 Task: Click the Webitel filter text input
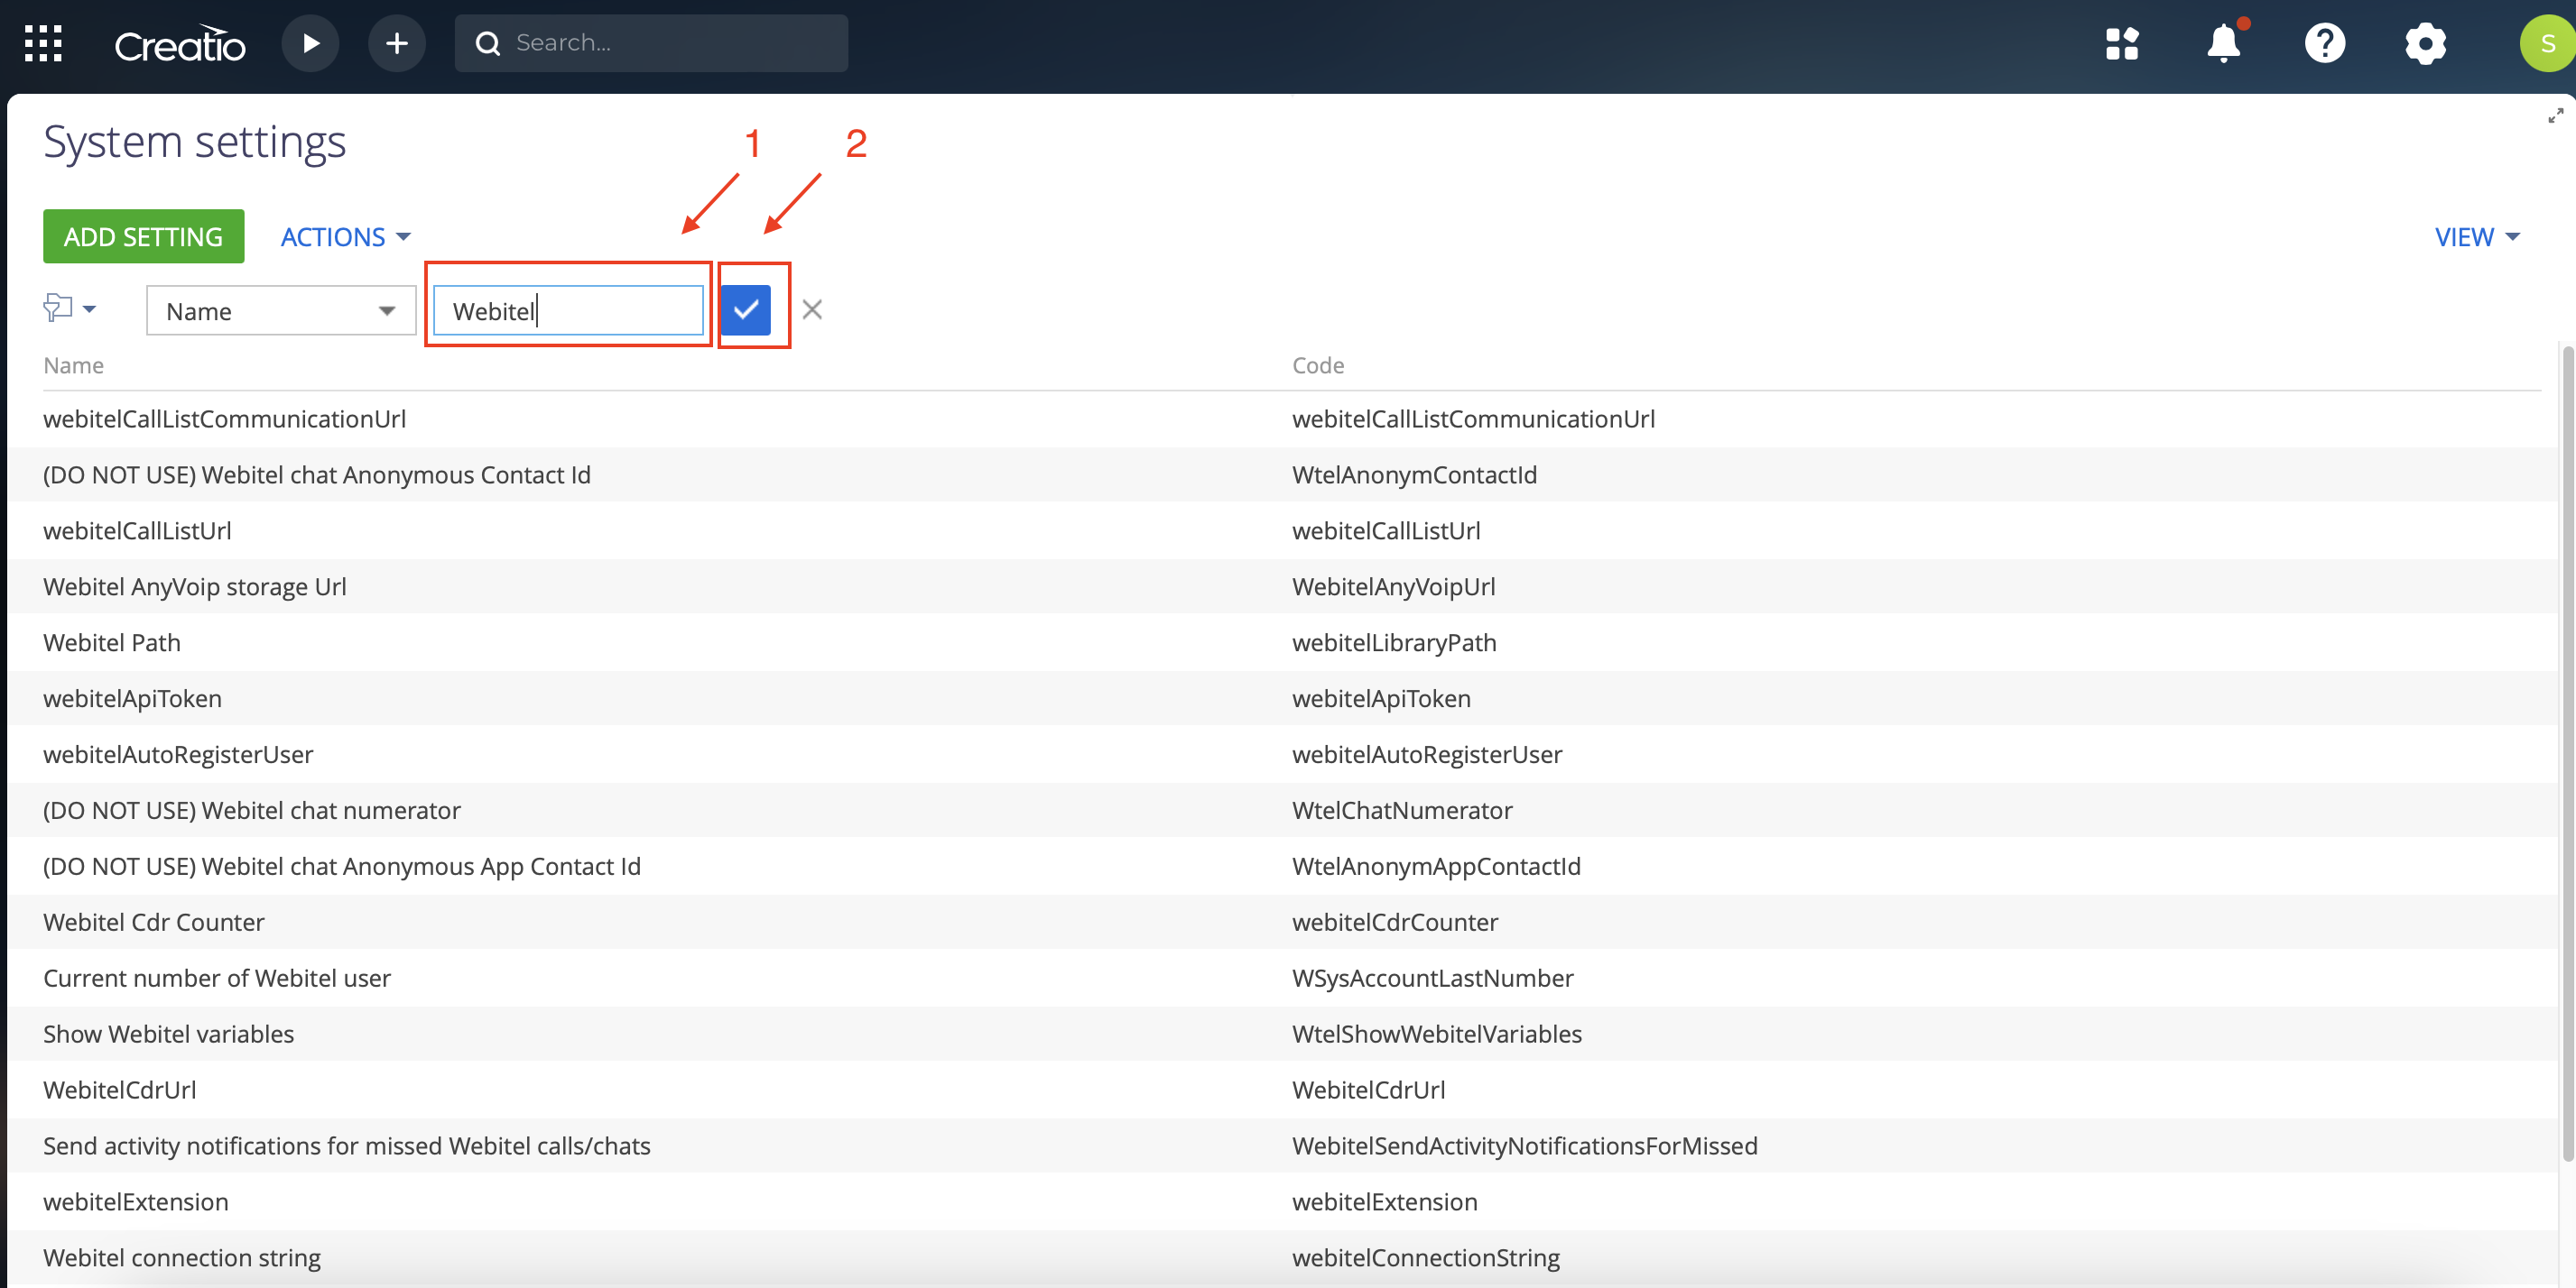click(568, 311)
